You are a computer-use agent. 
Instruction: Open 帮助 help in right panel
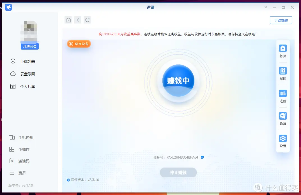tap(283, 73)
